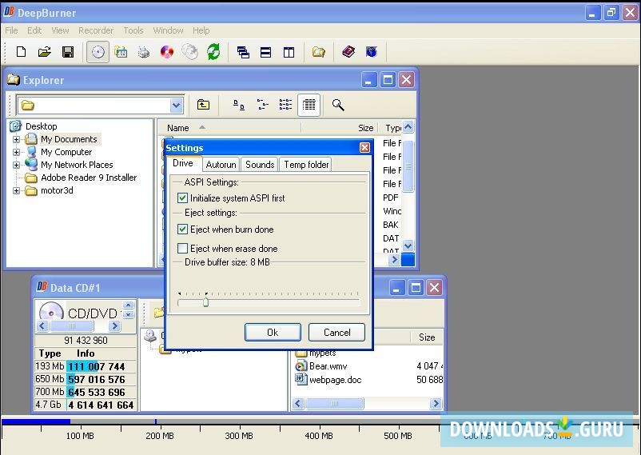Click the New project toolbar icon
Image resolution: width=641 pixels, height=455 pixels.
21,52
